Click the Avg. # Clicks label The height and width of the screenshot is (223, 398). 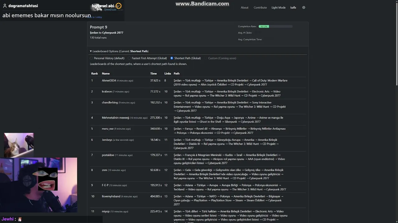click(x=245, y=33)
